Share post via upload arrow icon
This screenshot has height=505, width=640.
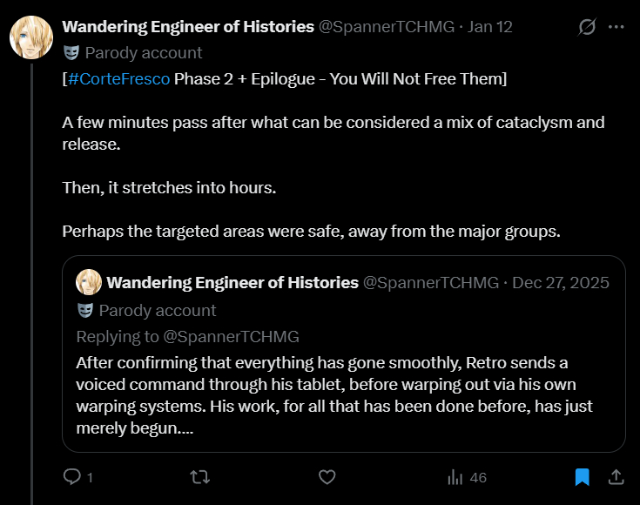coord(615,477)
